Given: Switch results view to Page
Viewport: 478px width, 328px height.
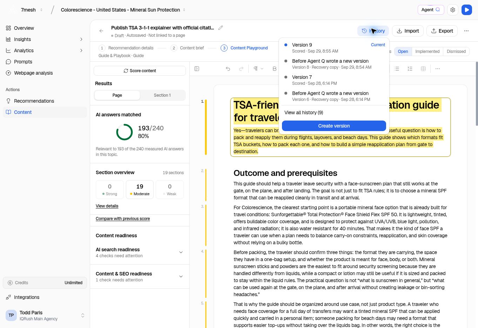Looking at the screenshot, I should tap(117, 95).
